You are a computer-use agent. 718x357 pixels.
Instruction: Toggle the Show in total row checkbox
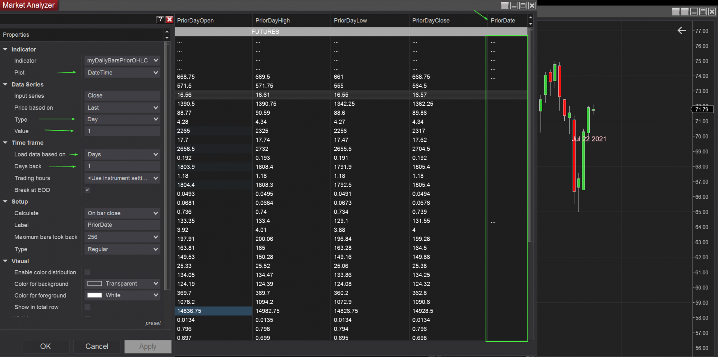pyautogui.click(x=88, y=307)
